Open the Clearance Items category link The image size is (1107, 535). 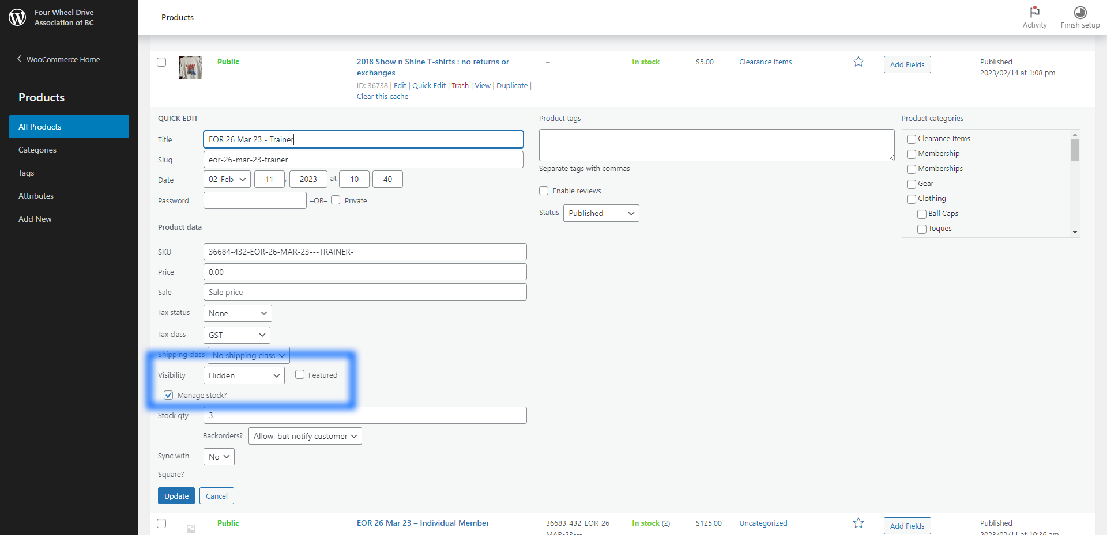(x=766, y=62)
